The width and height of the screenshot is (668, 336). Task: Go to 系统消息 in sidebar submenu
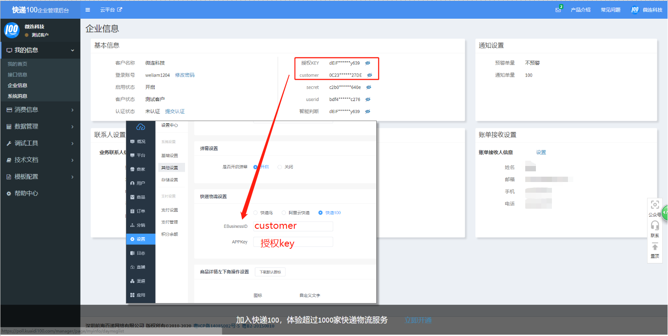[x=17, y=96]
